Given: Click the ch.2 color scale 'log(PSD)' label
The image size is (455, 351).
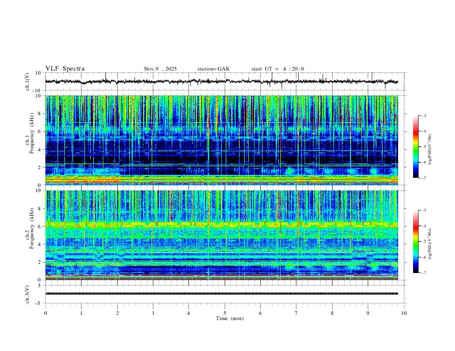Looking at the screenshot, I should pos(430,244).
